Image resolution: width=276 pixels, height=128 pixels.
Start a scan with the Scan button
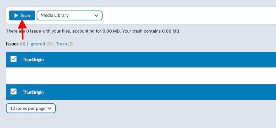point(22,15)
